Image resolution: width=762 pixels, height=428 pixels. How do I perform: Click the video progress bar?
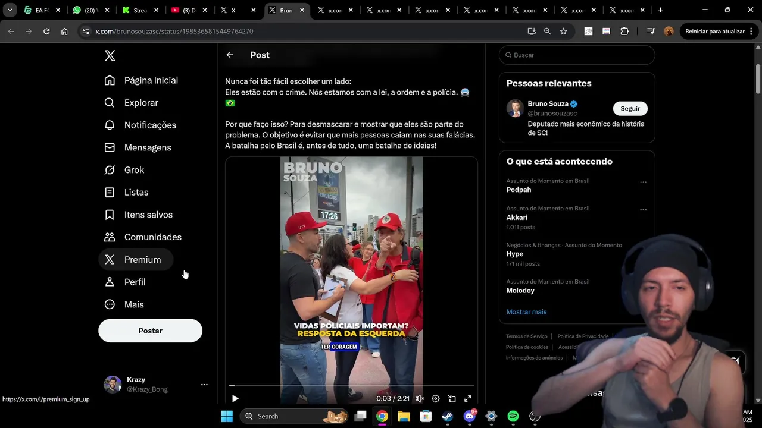(351, 385)
